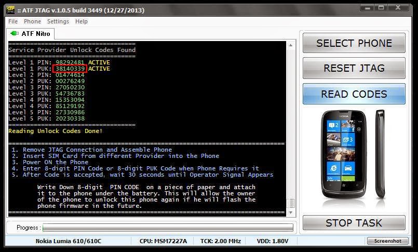
Task: Click ACTIVE label next to Level 1 PIN
Action: (99, 62)
